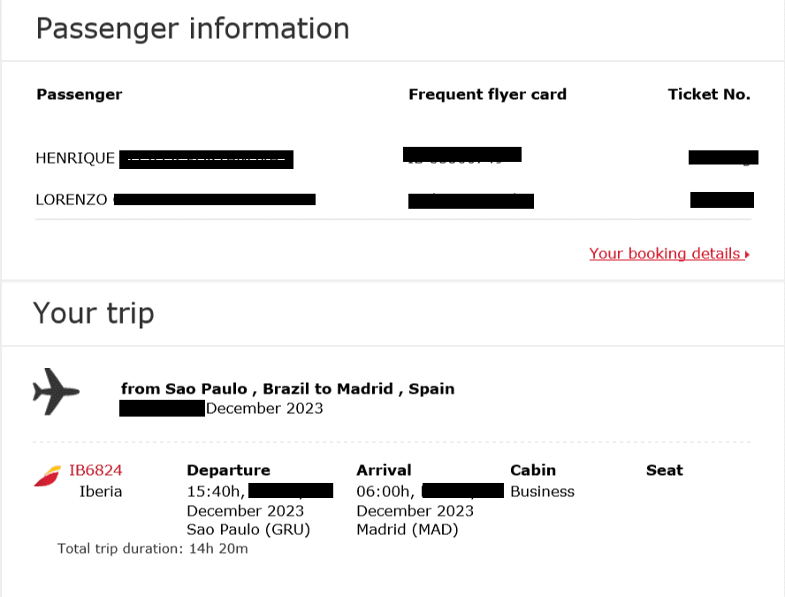
Task: Click the Iberia airline logo
Action: click(47, 476)
